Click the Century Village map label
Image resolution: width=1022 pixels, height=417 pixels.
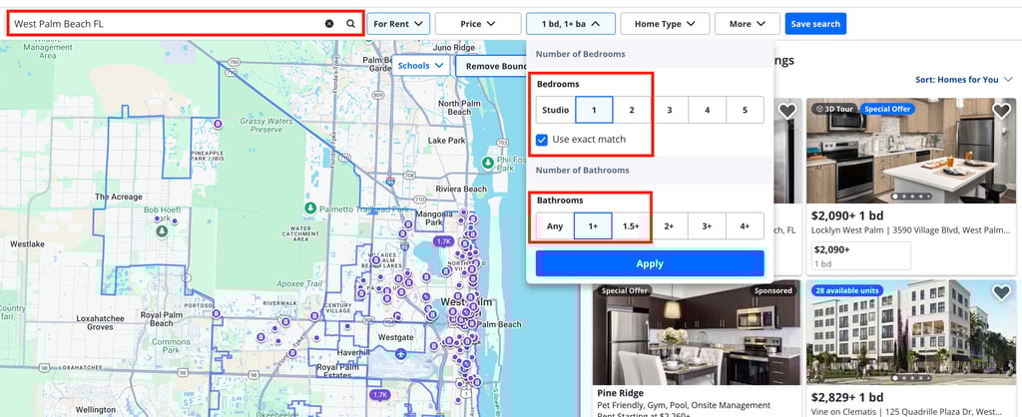pyautogui.click(x=338, y=309)
